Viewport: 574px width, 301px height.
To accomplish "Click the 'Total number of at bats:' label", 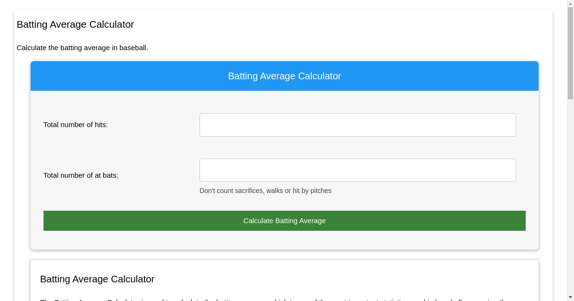I will pos(81,175).
